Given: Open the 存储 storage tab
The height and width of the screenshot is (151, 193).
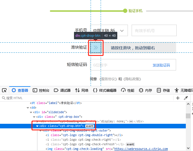Looking at the screenshot, I should point(163,90).
